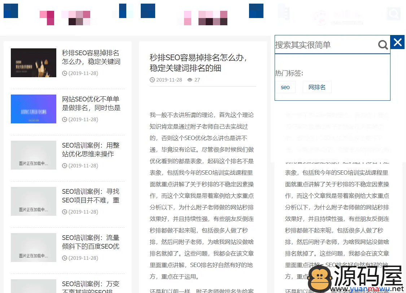Open loading thumbnail for 流量倾斜下的百度SEO优
Viewport: 406px width, 293px height.
34,248
